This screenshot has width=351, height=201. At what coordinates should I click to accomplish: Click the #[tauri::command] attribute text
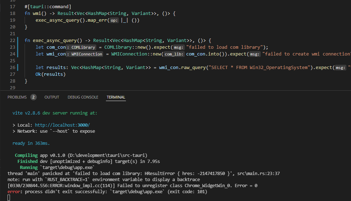pos(48,7)
